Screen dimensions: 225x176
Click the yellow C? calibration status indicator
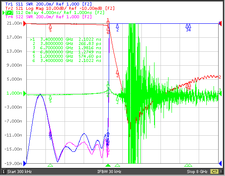(214, 172)
